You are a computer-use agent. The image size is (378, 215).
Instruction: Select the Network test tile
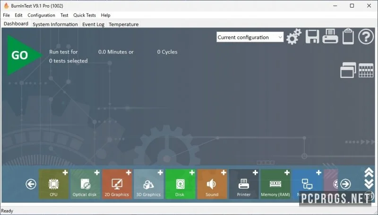point(307,184)
